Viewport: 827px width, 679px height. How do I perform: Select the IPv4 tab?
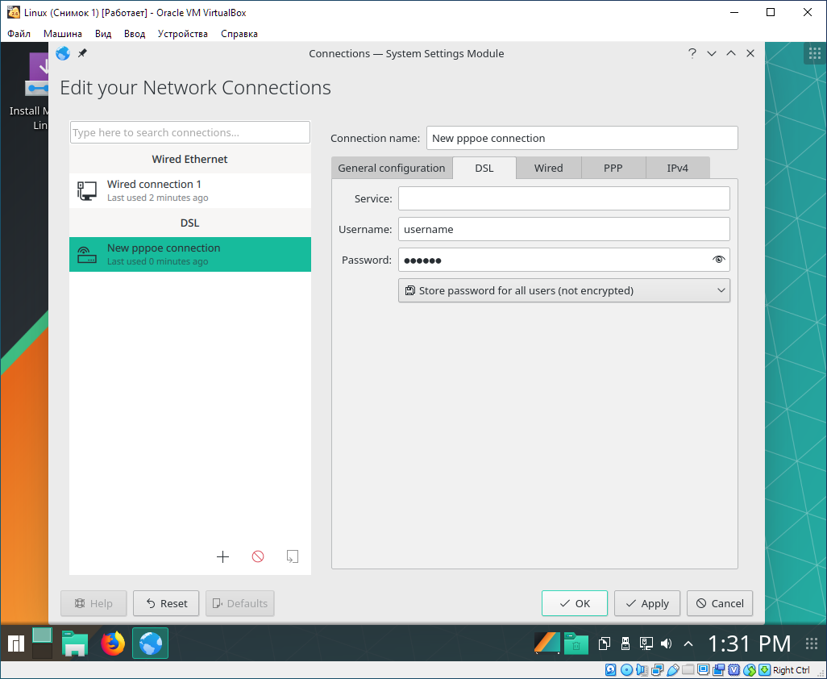[x=677, y=168]
